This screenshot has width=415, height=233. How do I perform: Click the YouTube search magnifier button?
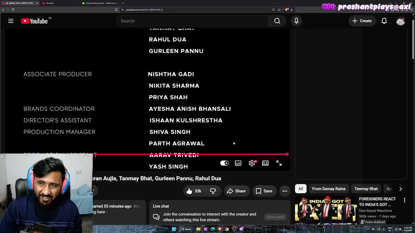click(277, 21)
